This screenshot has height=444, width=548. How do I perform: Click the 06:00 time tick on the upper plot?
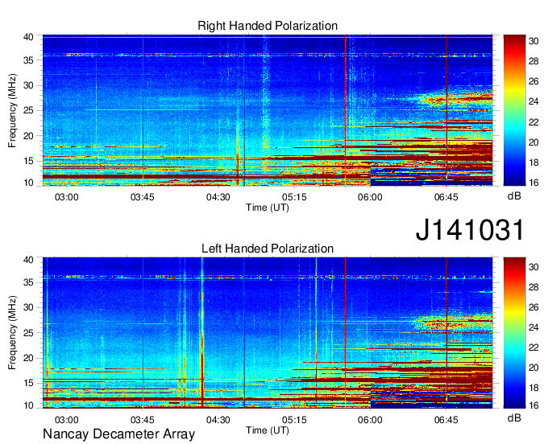[370, 197]
